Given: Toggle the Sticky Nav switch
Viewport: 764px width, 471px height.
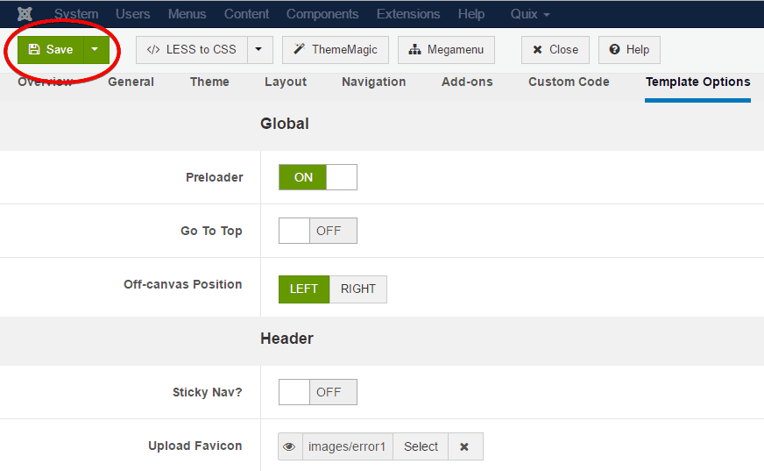Looking at the screenshot, I should pyautogui.click(x=317, y=392).
